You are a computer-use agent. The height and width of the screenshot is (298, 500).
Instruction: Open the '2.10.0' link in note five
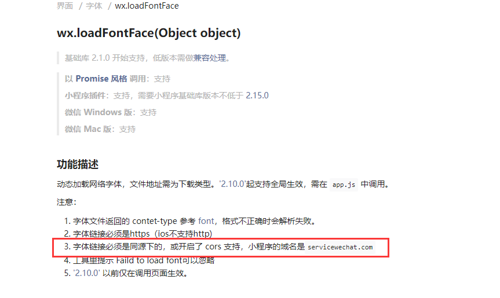coord(86,273)
